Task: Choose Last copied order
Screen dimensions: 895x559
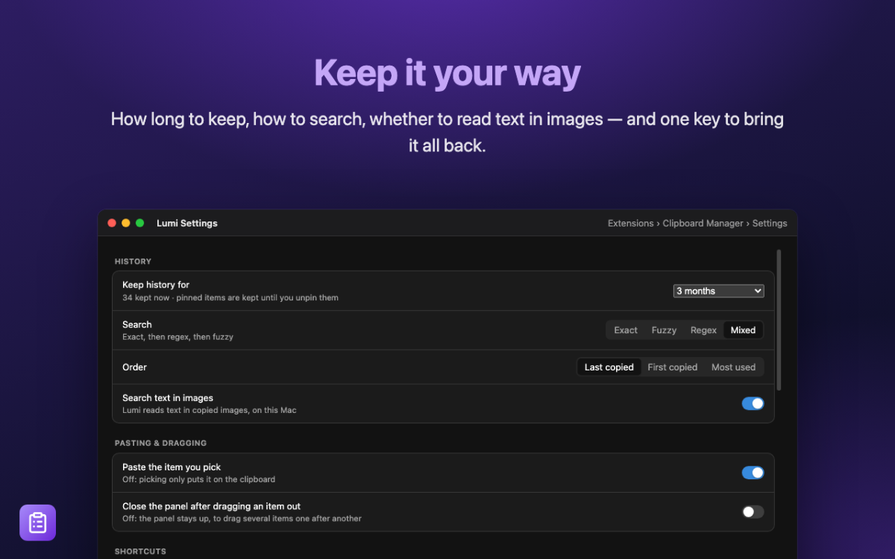Action: (x=609, y=367)
